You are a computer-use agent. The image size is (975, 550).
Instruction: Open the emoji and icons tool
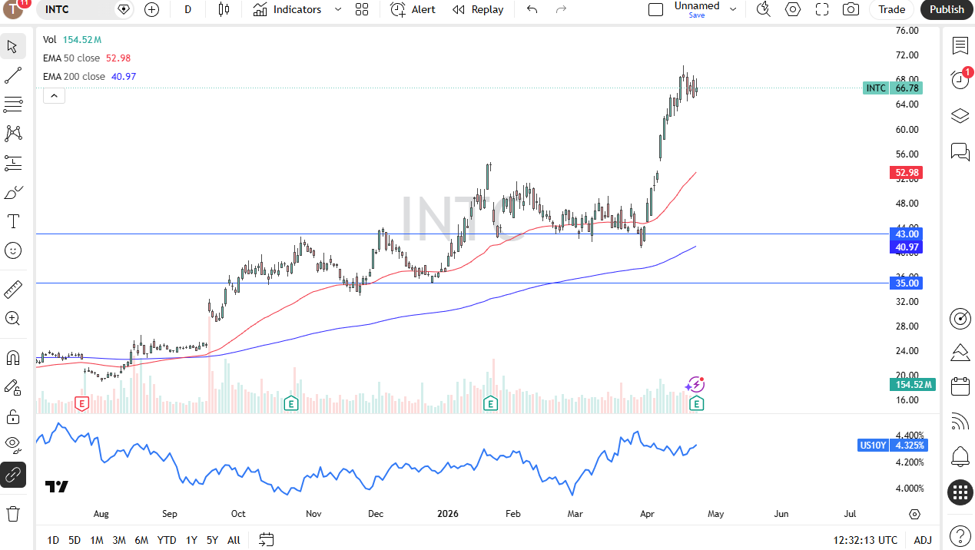tap(13, 250)
